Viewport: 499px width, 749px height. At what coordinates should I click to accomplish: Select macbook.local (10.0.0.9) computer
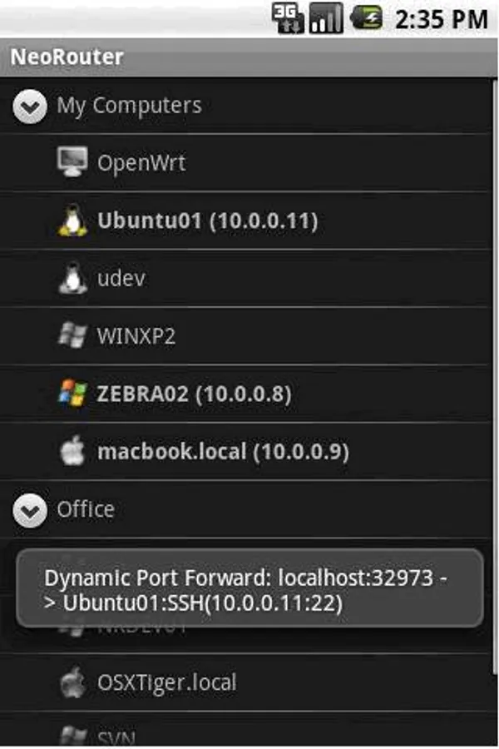[x=223, y=452]
